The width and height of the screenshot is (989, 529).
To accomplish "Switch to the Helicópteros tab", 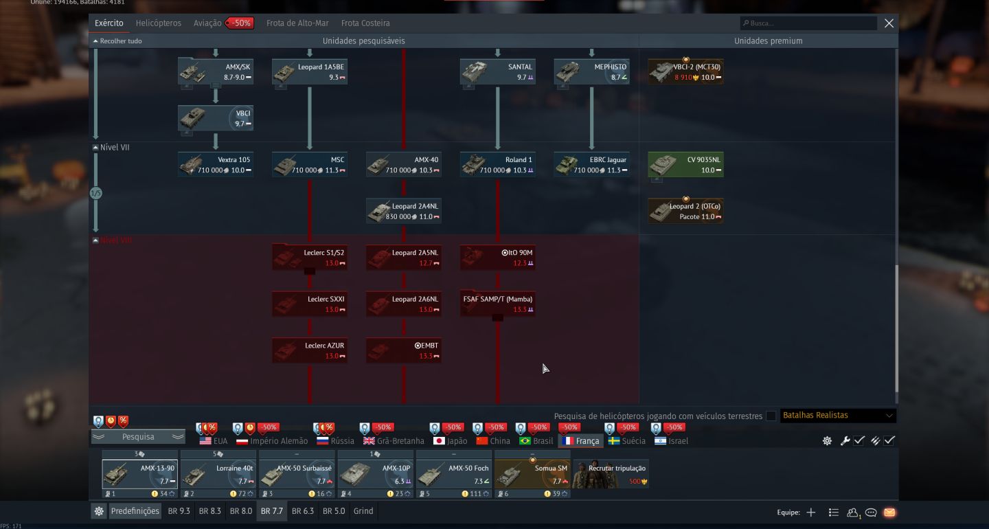I will tap(159, 23).
